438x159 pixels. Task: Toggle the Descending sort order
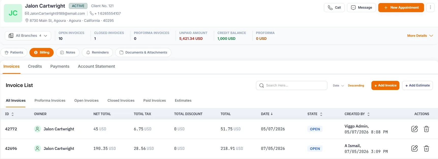coord(356,85)
